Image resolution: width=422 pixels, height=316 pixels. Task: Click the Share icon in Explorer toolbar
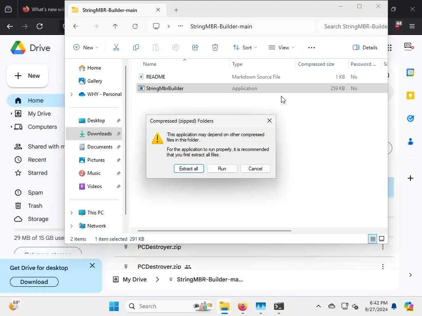pyautogui.click(x=195, y=48)
